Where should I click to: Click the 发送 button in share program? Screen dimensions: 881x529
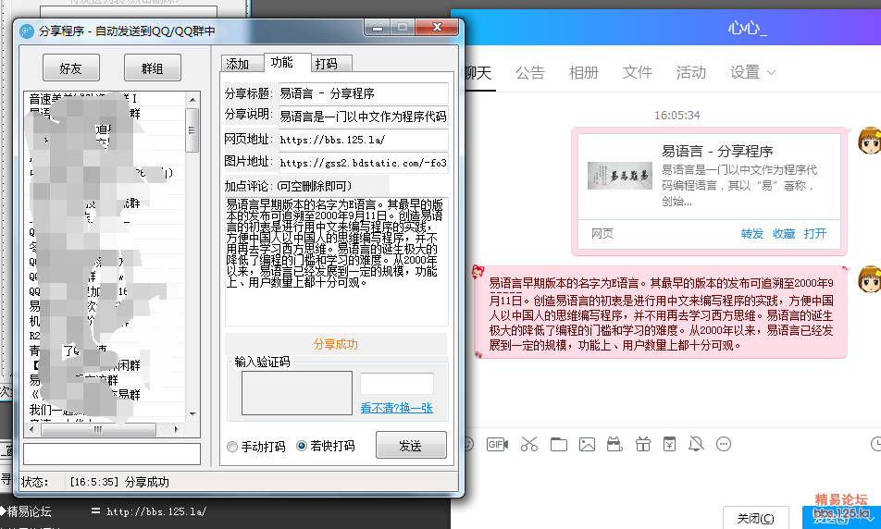coord(410,446)
